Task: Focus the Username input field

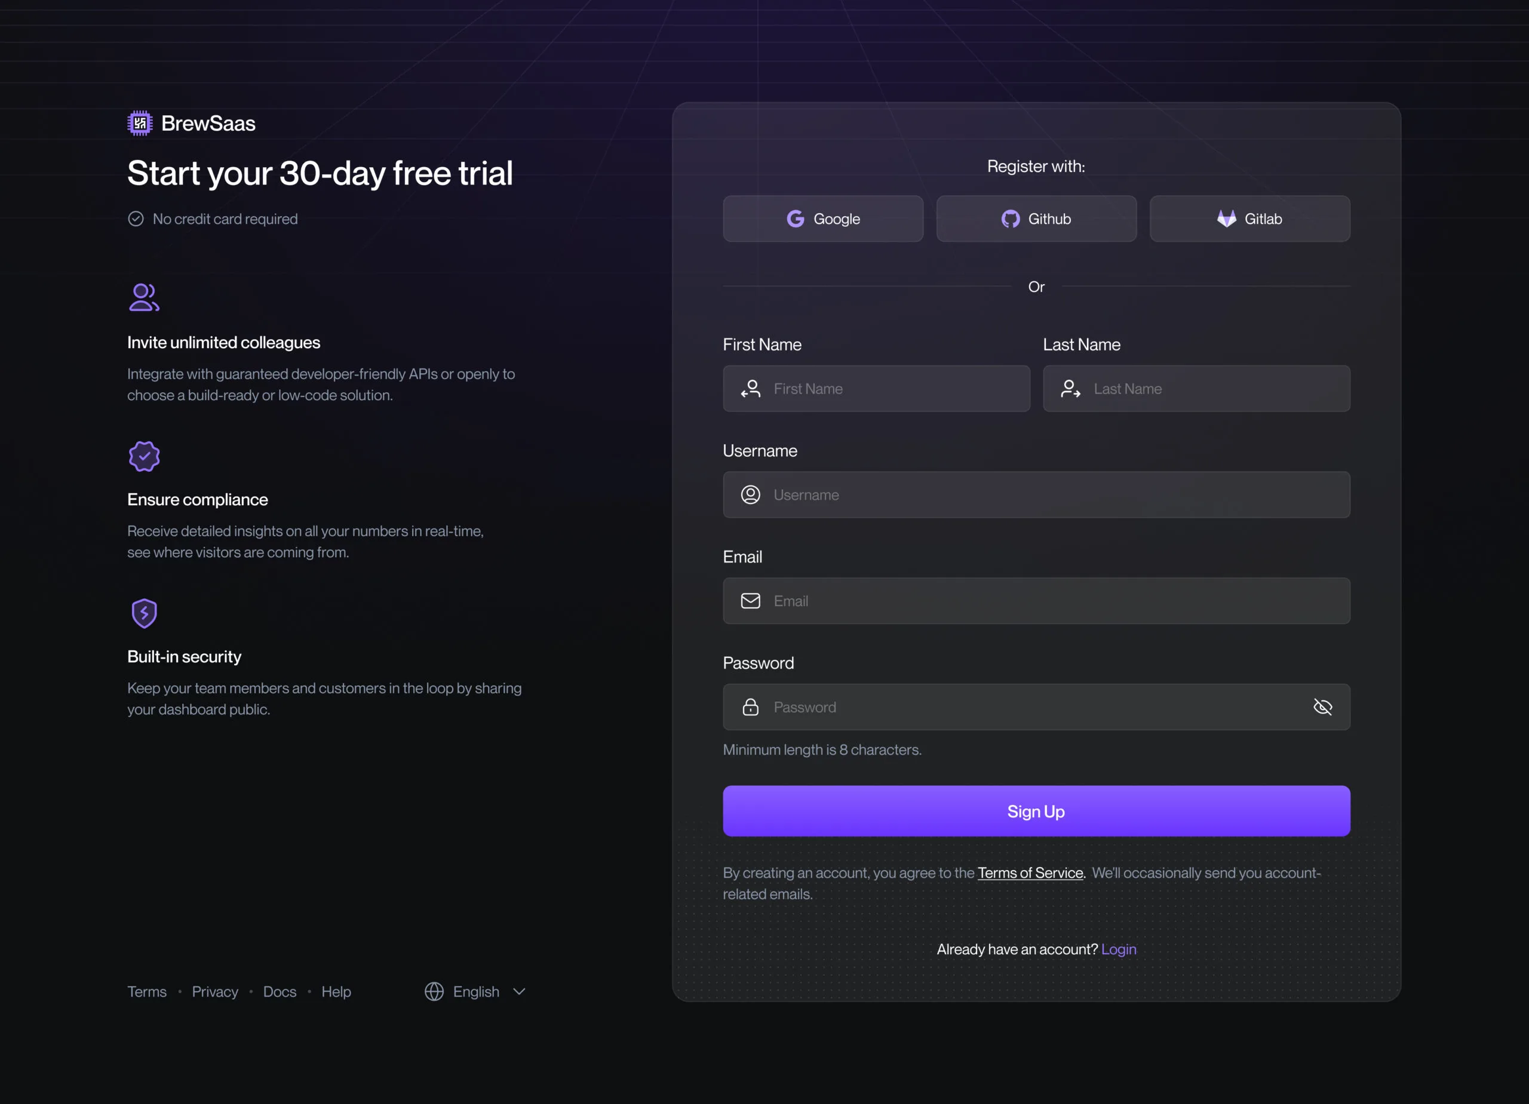Action: tap(1052, 495)
